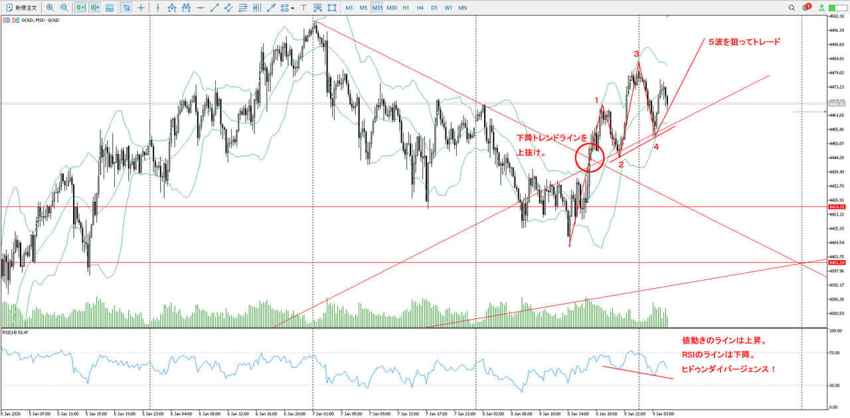This screenshot has height=418, width=850.
Task: Switch chart to M30 timeframe
Action: pyautogui.click(x=392, y=8)
